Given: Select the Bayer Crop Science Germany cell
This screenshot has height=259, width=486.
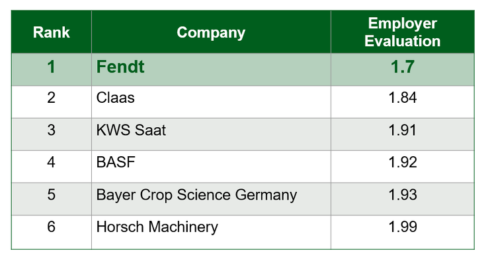Looking at the screenshot, I should tap(211, 199).
